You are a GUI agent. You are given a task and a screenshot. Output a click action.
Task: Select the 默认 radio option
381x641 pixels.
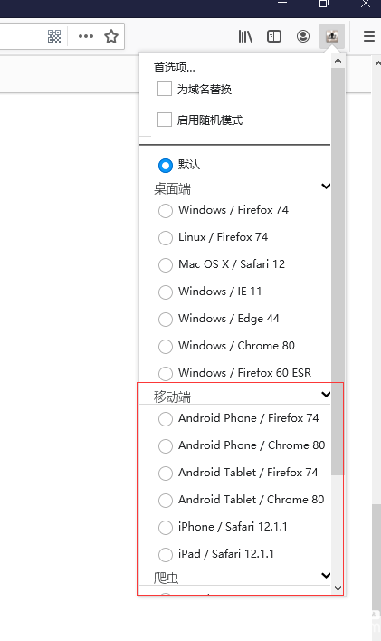(x=165, y=165)
